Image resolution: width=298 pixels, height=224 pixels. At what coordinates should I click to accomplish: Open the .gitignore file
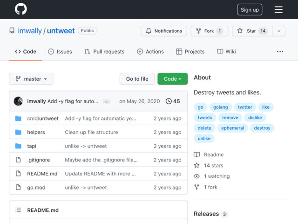pos(38,160)
